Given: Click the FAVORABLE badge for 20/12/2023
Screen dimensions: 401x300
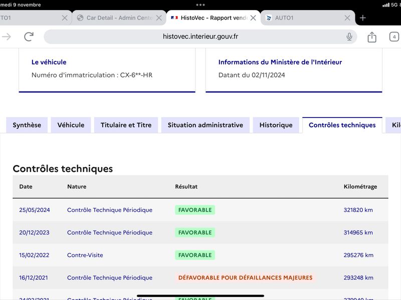Looking at the screenshot, I should [x=195, y=232].
